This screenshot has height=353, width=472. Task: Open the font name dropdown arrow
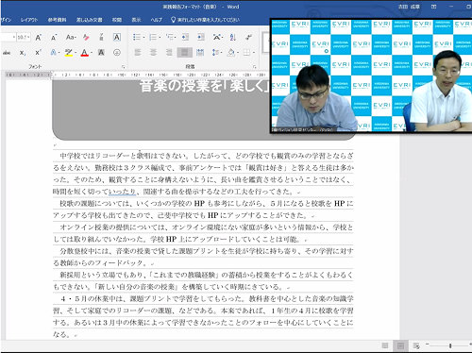(x=14, y=38)
